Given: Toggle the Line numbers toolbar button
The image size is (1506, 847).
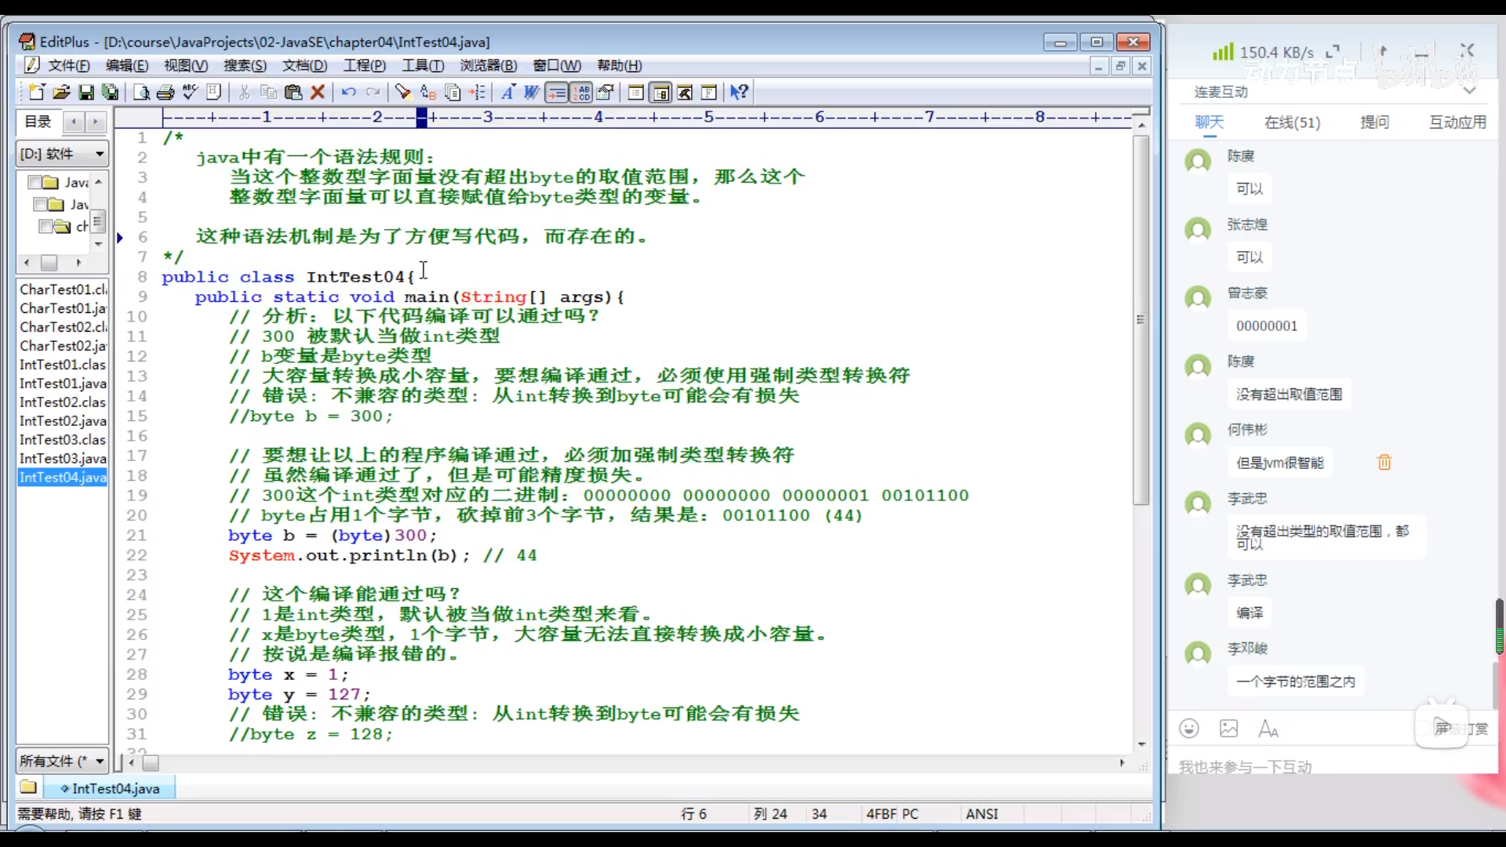Looking at the screenshot, I should (x=582, y=93).
